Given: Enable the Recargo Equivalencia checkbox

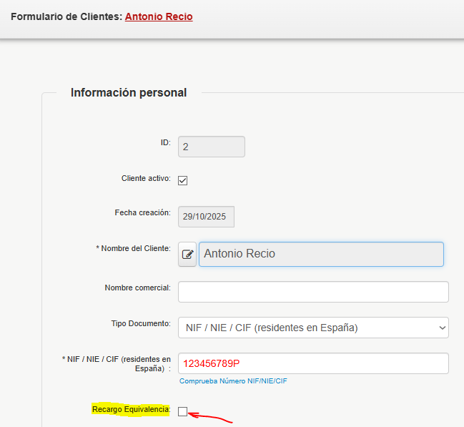Looking at the screenshot, I should pos(182,411).
